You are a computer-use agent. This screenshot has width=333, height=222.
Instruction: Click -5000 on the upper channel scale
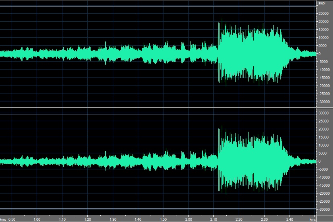pos(323,62)
